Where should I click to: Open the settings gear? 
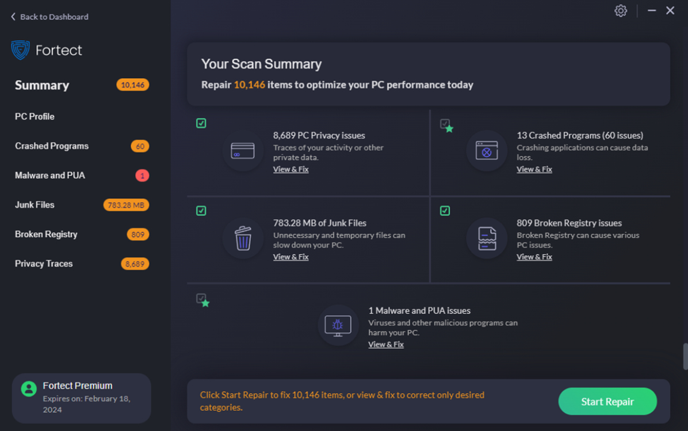[x=620, y=10]
